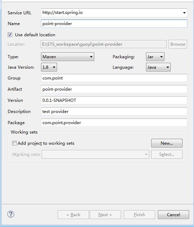
Task: Click the Location path field
Action: click(104, 44)
